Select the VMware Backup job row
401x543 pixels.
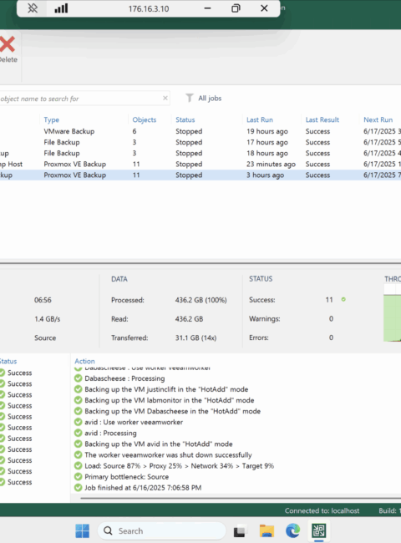point(200,131)
